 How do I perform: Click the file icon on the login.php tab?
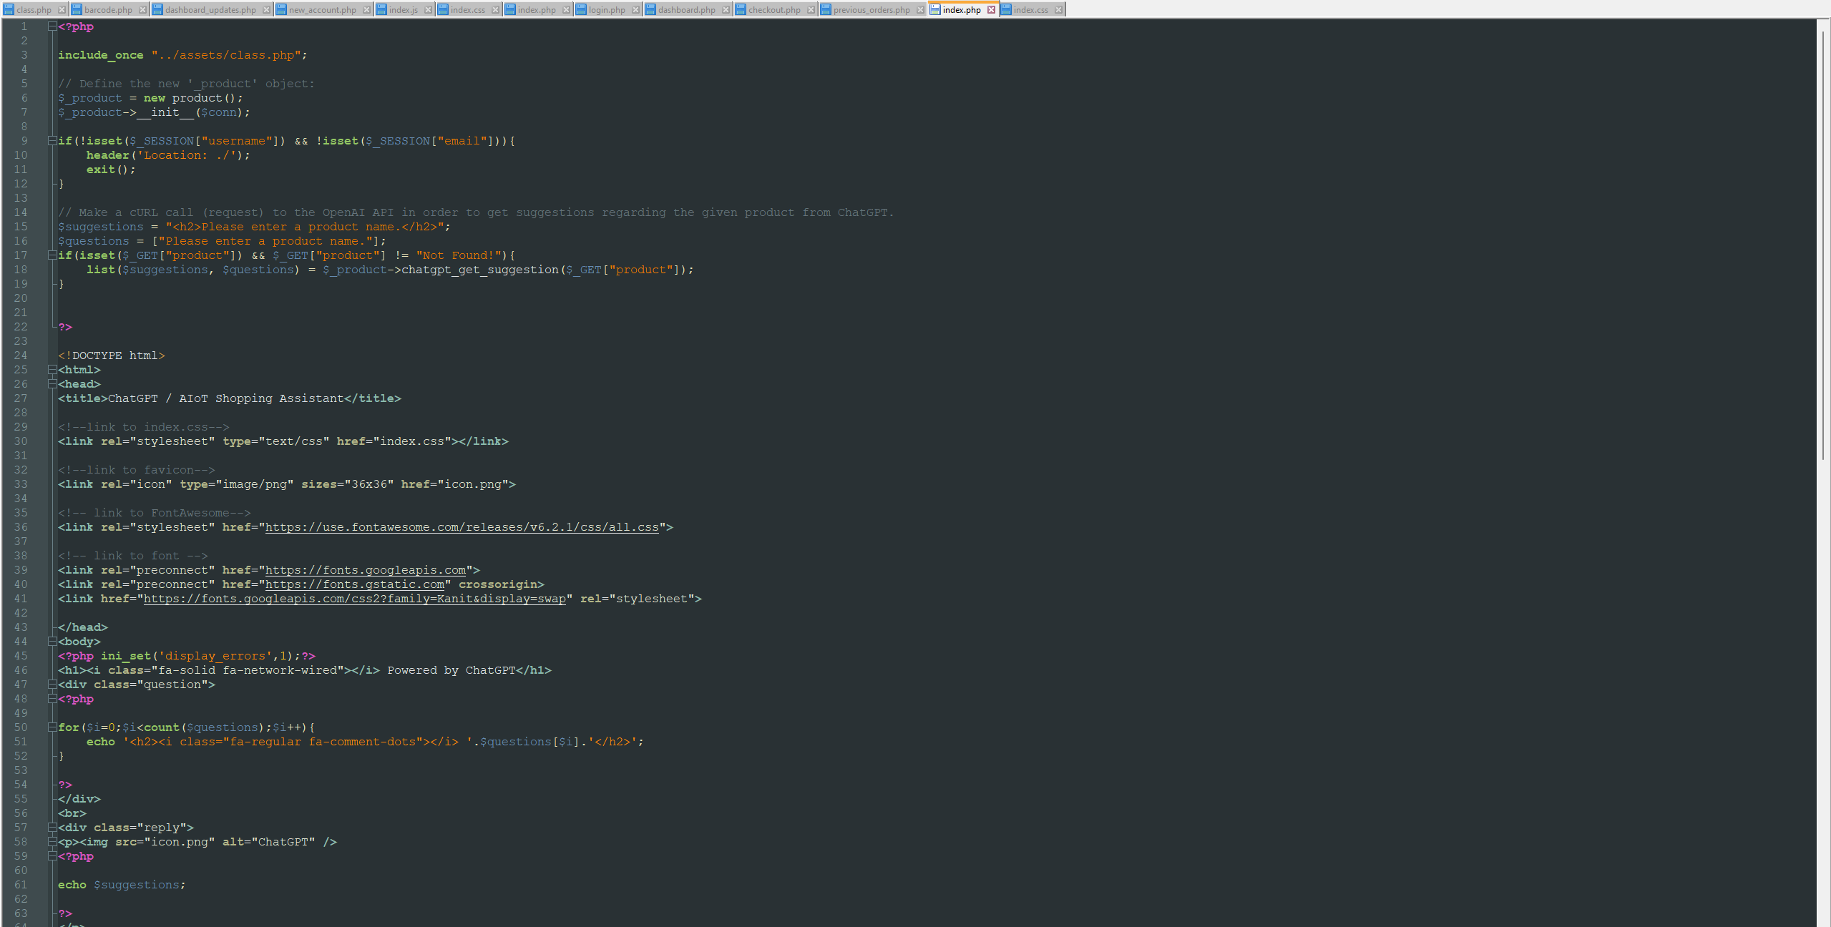click(x=582, y=9)
